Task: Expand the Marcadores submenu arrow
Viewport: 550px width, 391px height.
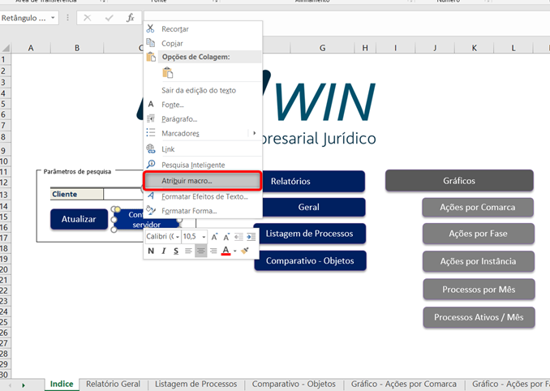Action: point(254,133)
